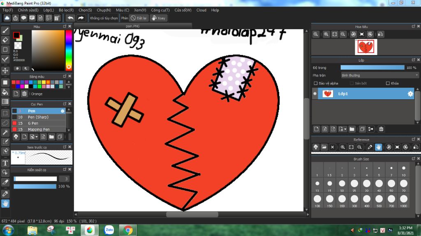The height and width of the screenshot is (236, 421).
Task: Create a layer folder in Lớp panel
Action: click(352, 129)
